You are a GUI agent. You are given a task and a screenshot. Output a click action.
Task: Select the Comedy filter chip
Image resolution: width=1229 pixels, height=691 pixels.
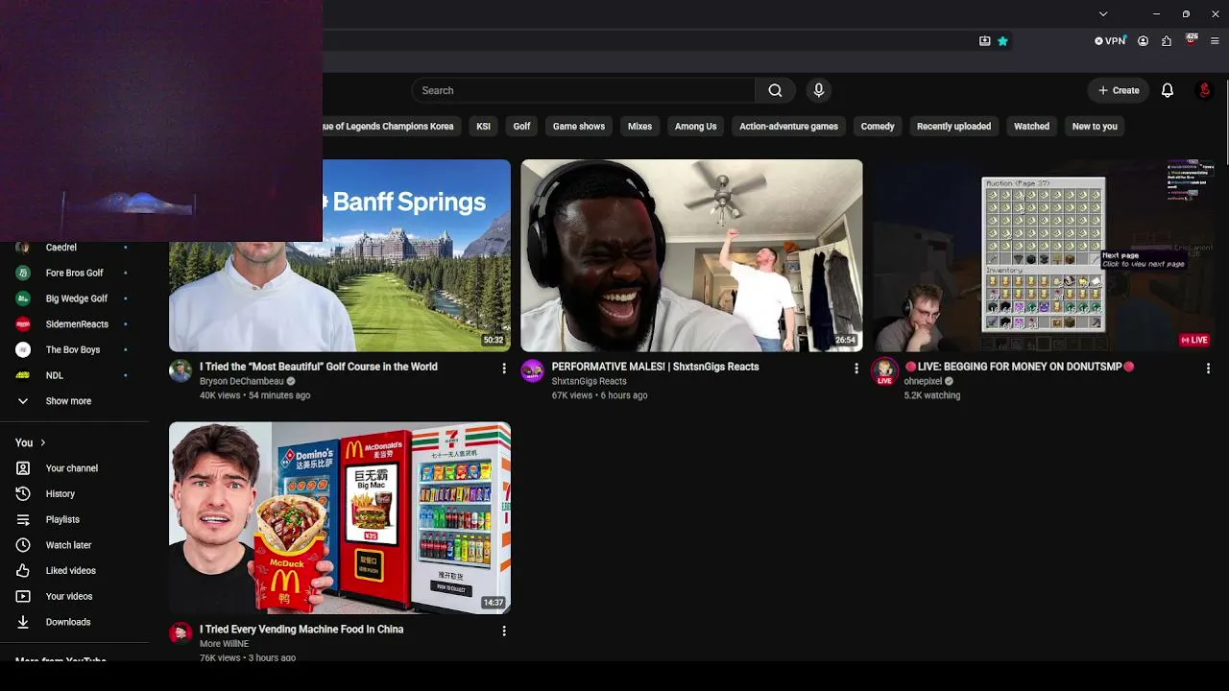pos(878,127)
